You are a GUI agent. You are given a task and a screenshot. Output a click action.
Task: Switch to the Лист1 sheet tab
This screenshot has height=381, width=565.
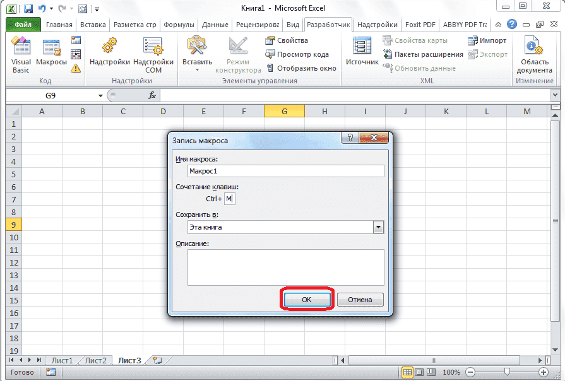62,360
